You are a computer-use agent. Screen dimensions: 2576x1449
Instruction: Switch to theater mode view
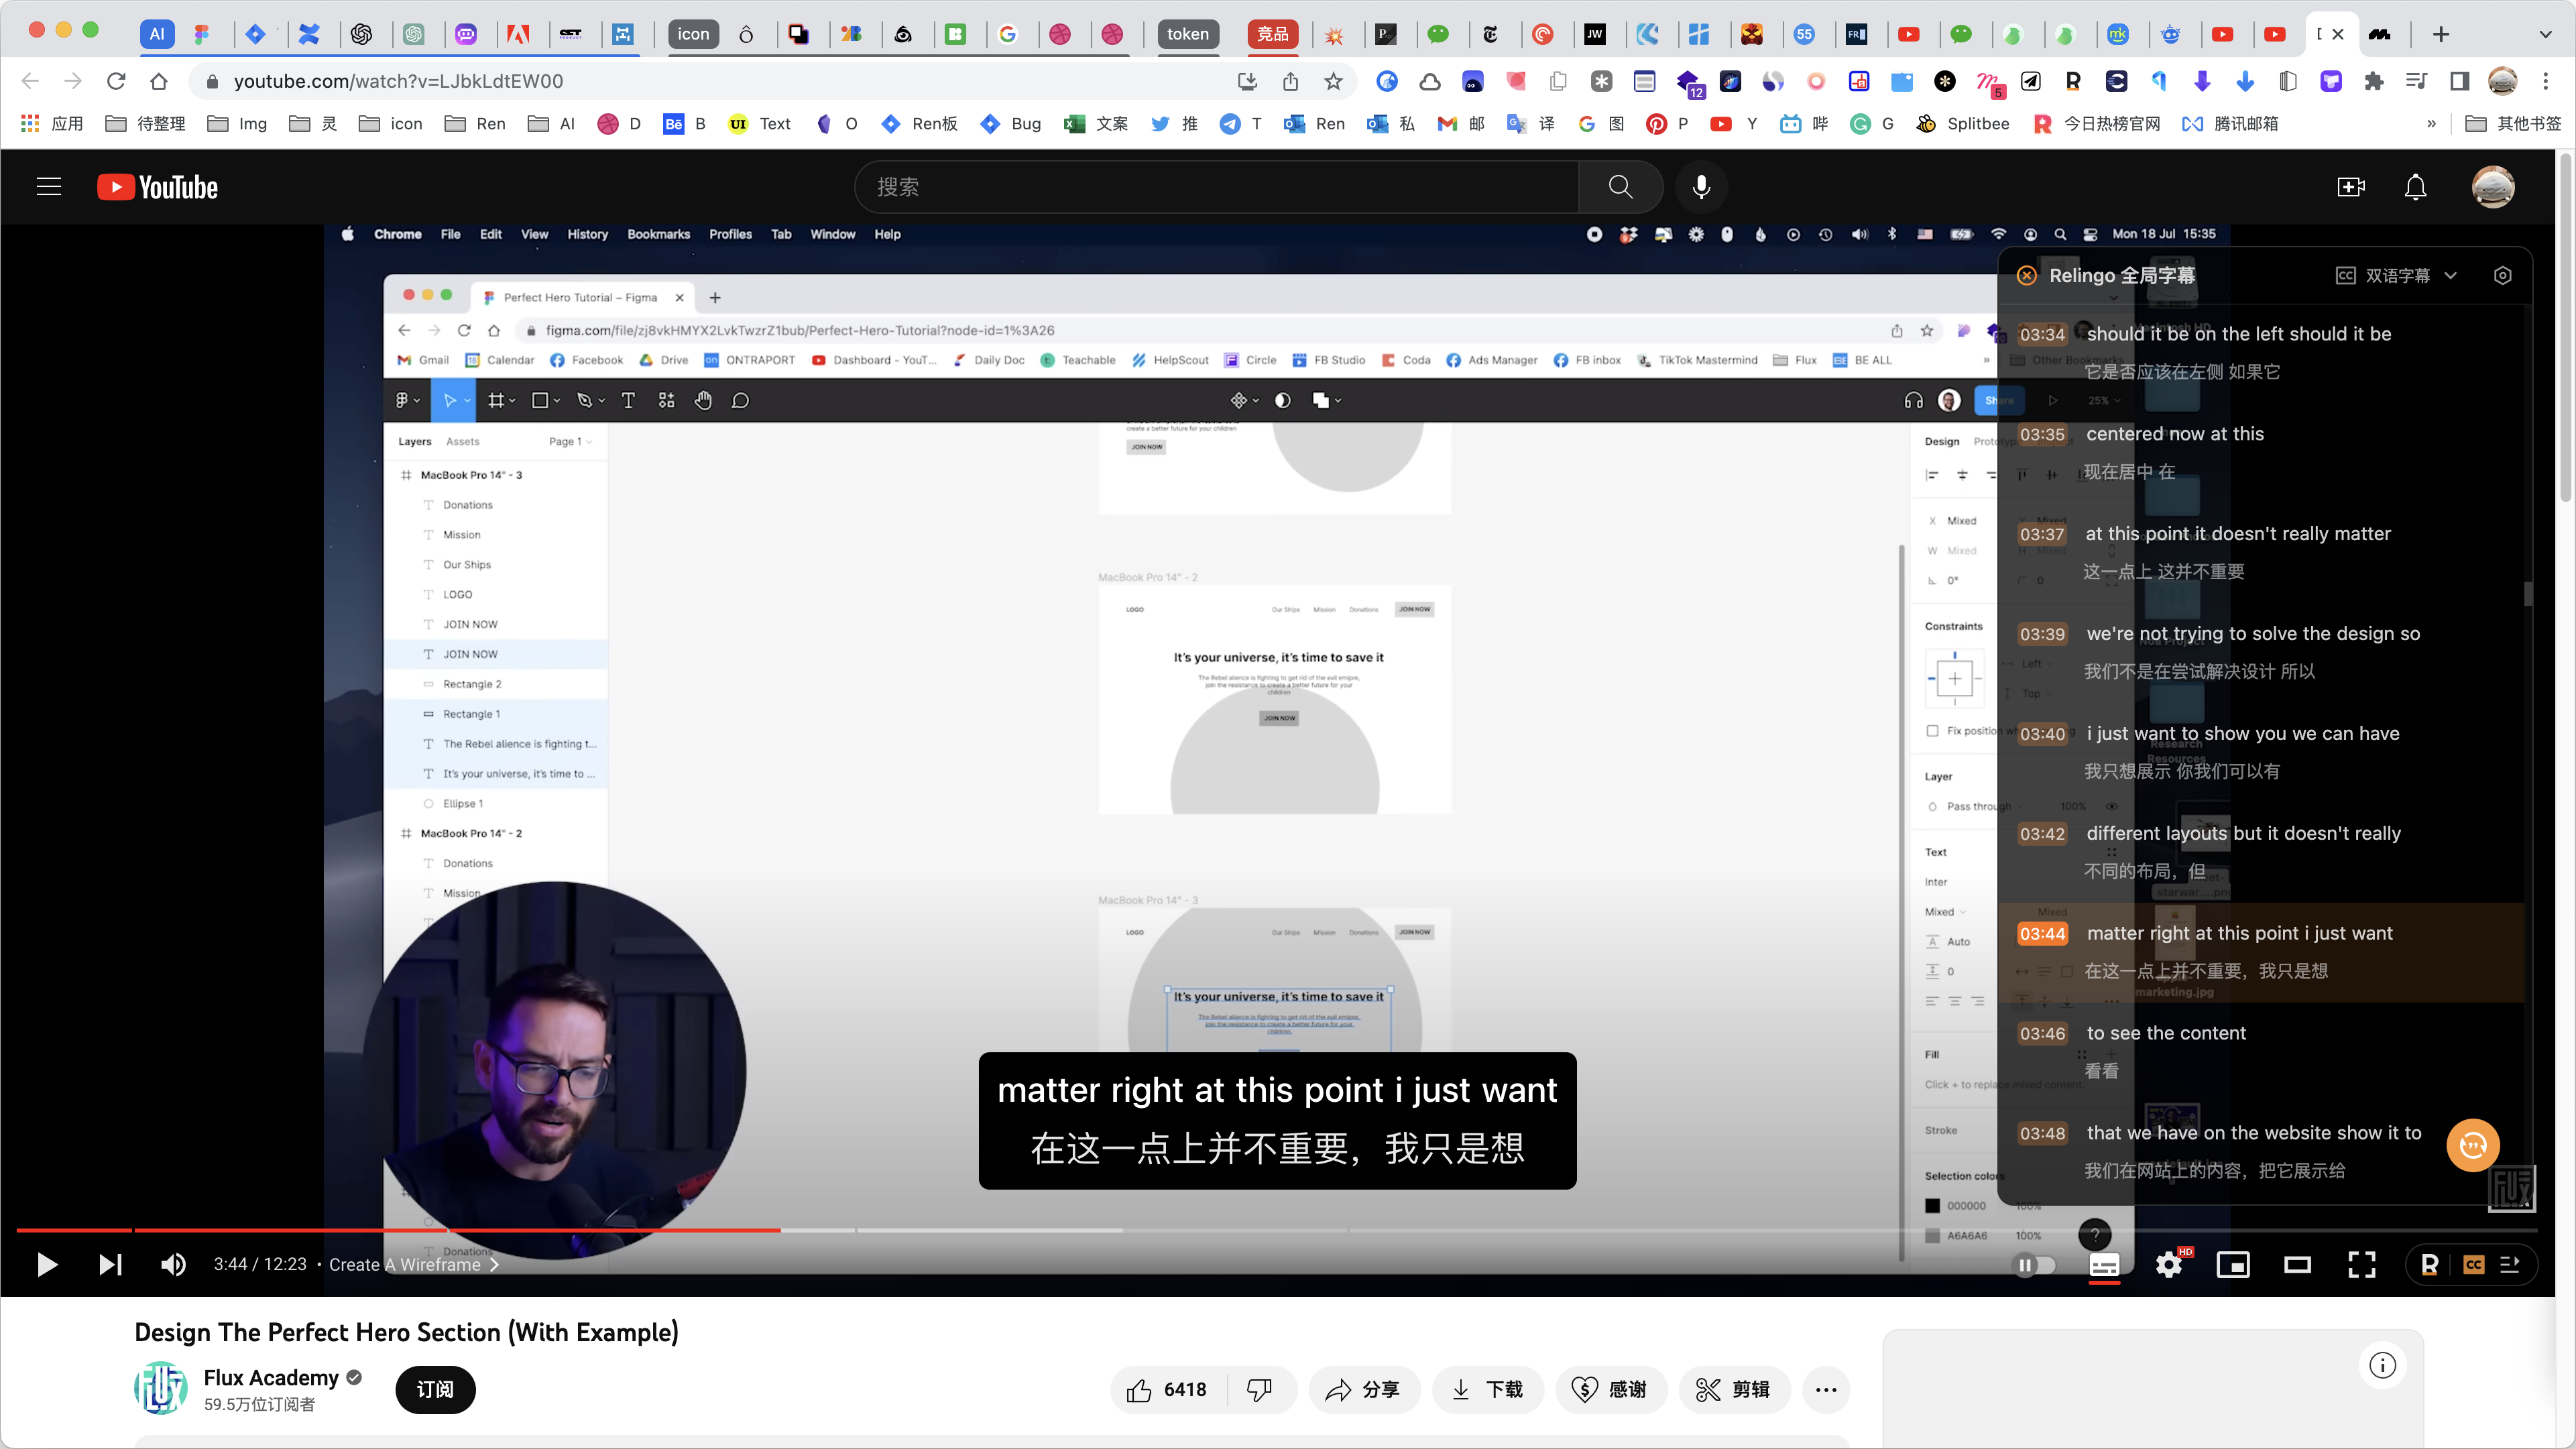[x=2297, y=1265]
